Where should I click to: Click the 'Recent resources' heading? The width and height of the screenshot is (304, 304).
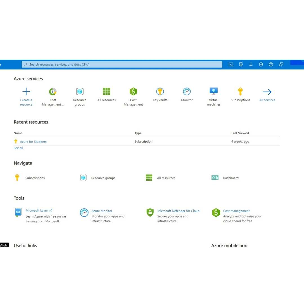[31, 122]
